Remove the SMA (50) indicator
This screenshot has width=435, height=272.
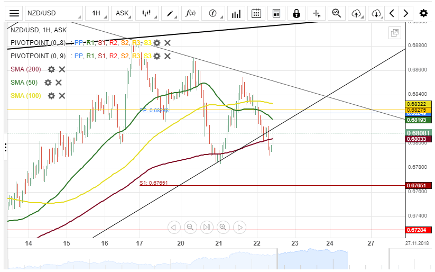[59, 83]
